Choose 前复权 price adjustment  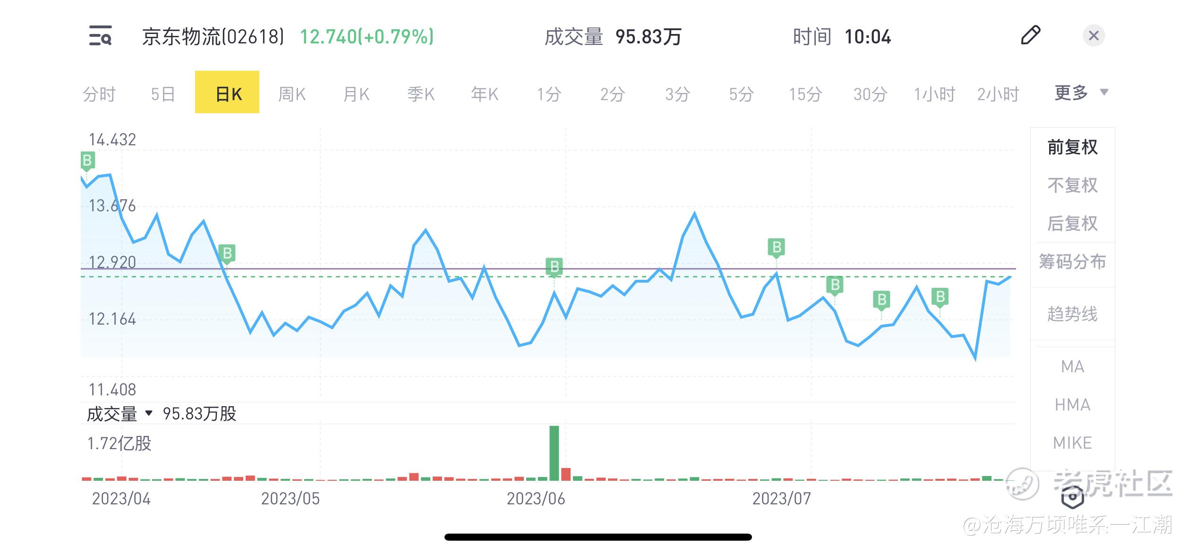click(x=1072, y=147)
